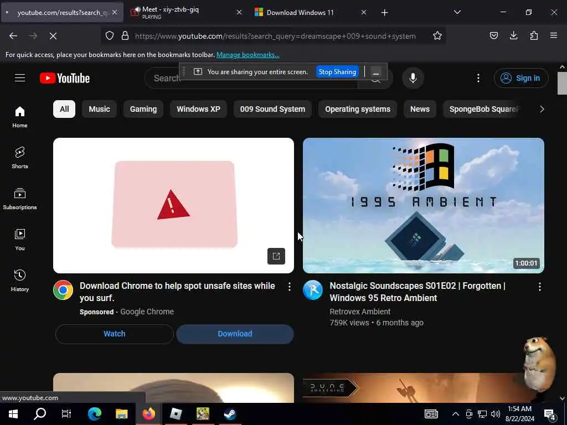Stop loading the page

[53, 36]
